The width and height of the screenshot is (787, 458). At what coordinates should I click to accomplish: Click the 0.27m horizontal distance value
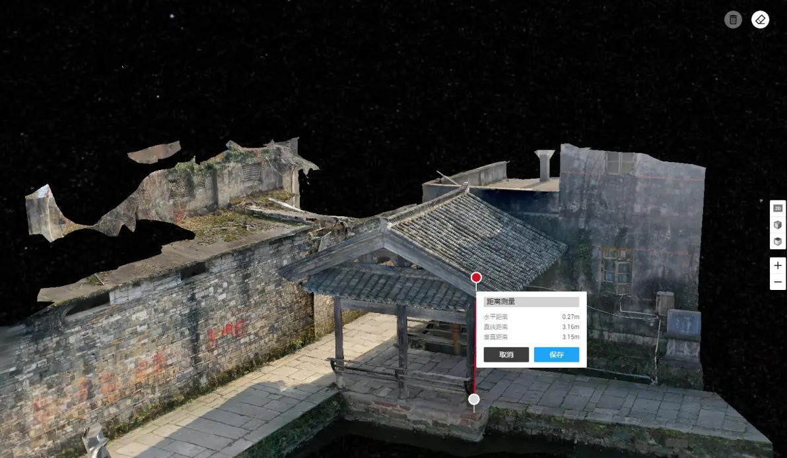click(x=570, y=318)
